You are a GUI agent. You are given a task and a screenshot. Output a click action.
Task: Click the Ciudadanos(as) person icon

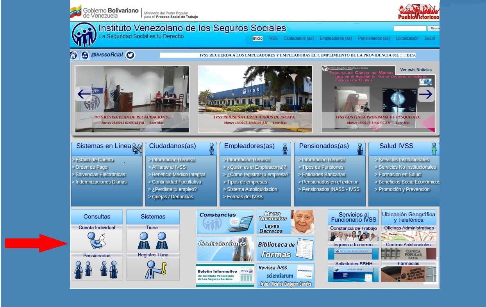[212, 149]
